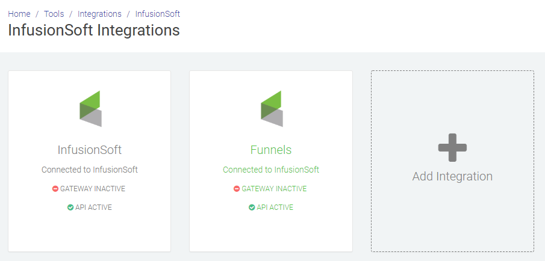Image resolution: width=545 pixels, height=261 pixels.
Task: Open the Home breadcrumb link
Action: click(x=19, y=14)
